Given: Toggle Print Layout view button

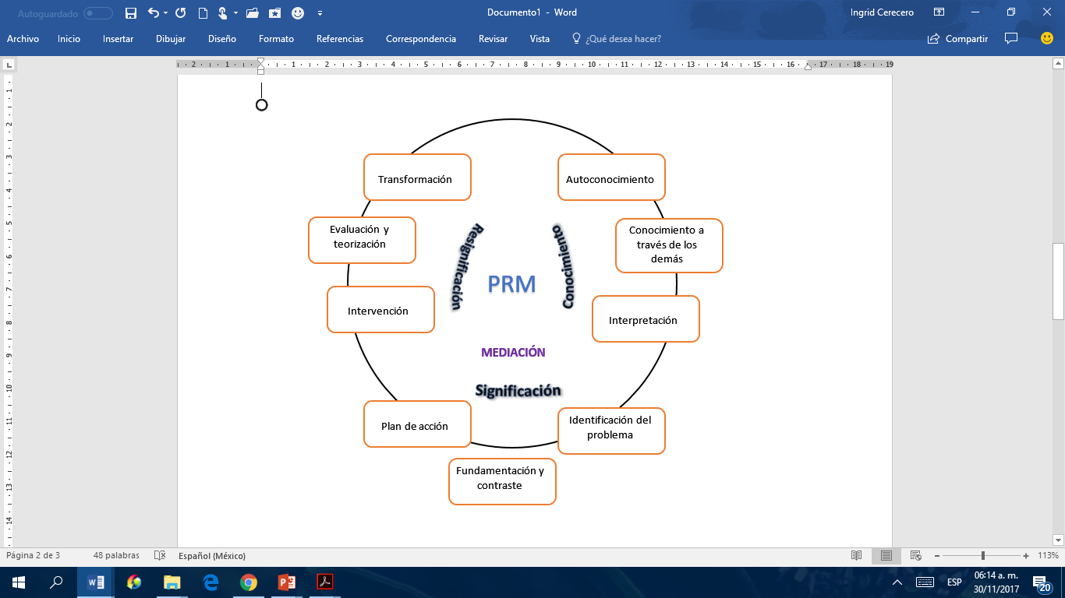Looking at the screenshot, I should 886,555.
